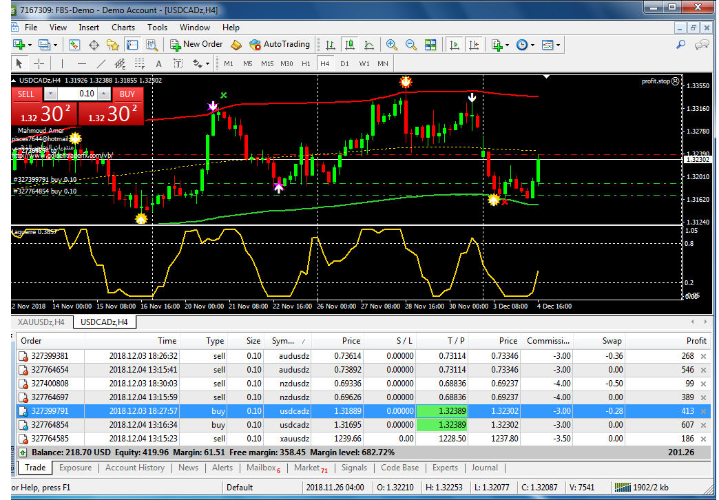Switch to the Account History tab
The image size is (719, 500).
pyautogui.click(x=135, y=468)
